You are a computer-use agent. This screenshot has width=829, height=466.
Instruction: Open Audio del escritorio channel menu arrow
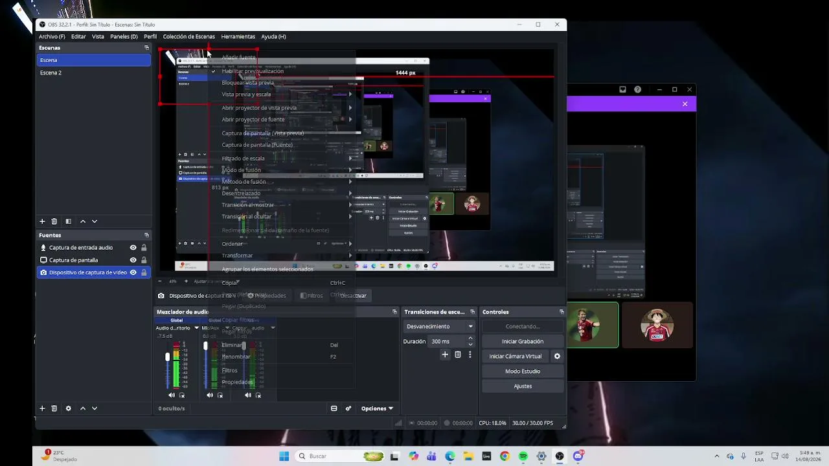click(x=196, y=328)
